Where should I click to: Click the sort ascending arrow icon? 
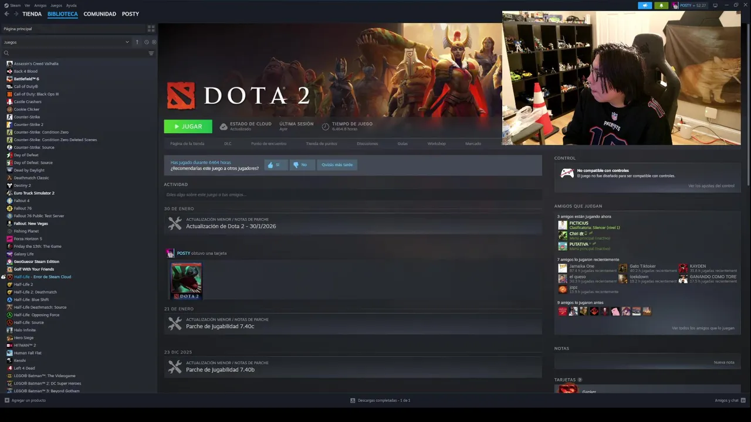click(137, 42)
